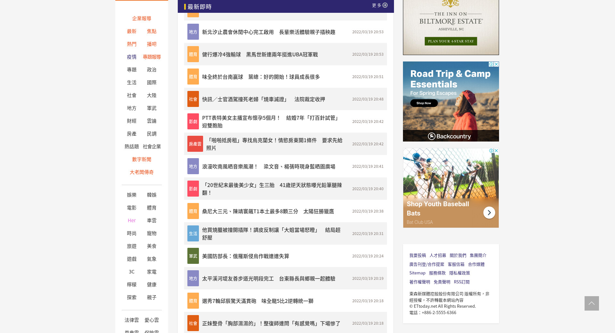Open the RSS訂閱 footer link

[462, 282]
